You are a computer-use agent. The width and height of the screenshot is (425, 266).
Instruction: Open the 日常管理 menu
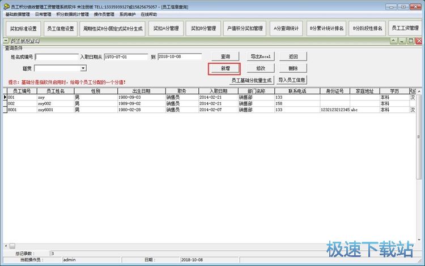coord(43,14)
